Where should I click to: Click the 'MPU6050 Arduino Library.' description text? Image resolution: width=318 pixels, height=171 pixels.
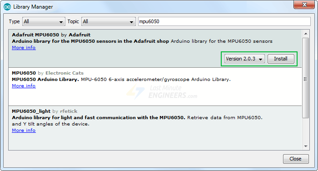45,80
